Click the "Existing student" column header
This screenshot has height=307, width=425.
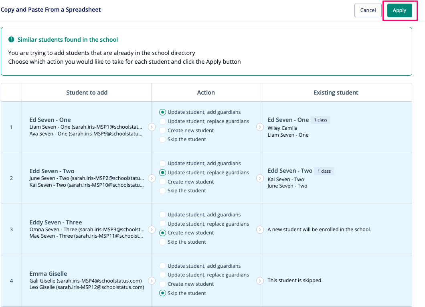pyautogui.click(x=336, y=93)
